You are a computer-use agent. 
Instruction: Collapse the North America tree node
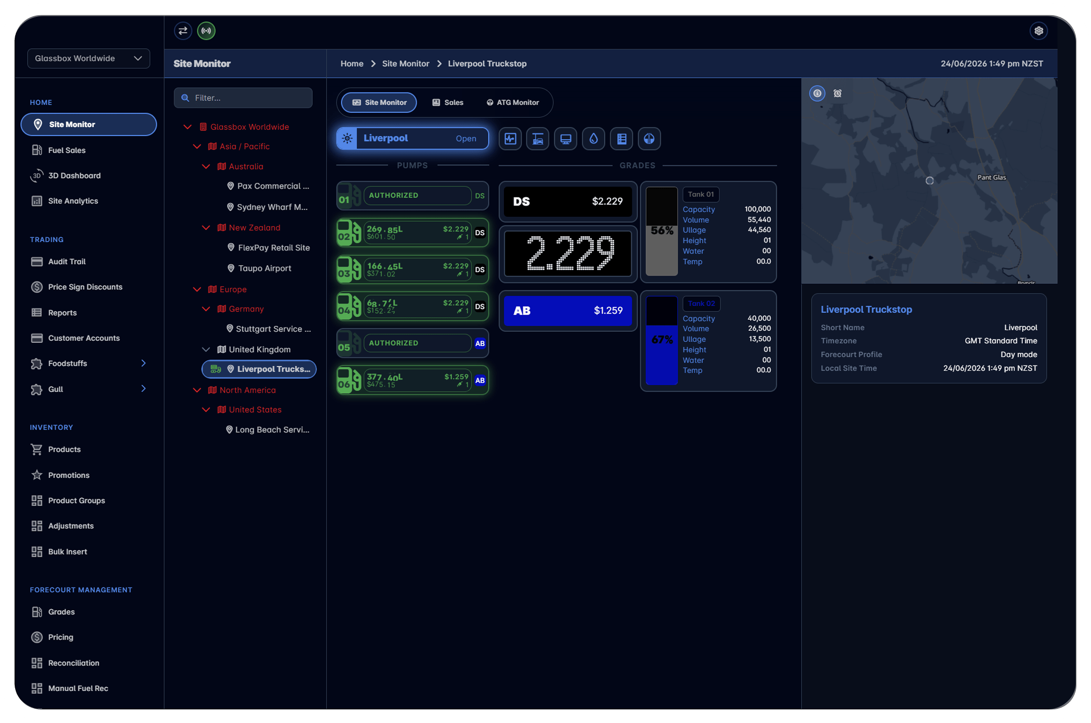(x=197, y=390)
